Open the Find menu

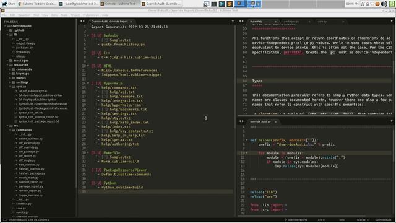point(36,15)
